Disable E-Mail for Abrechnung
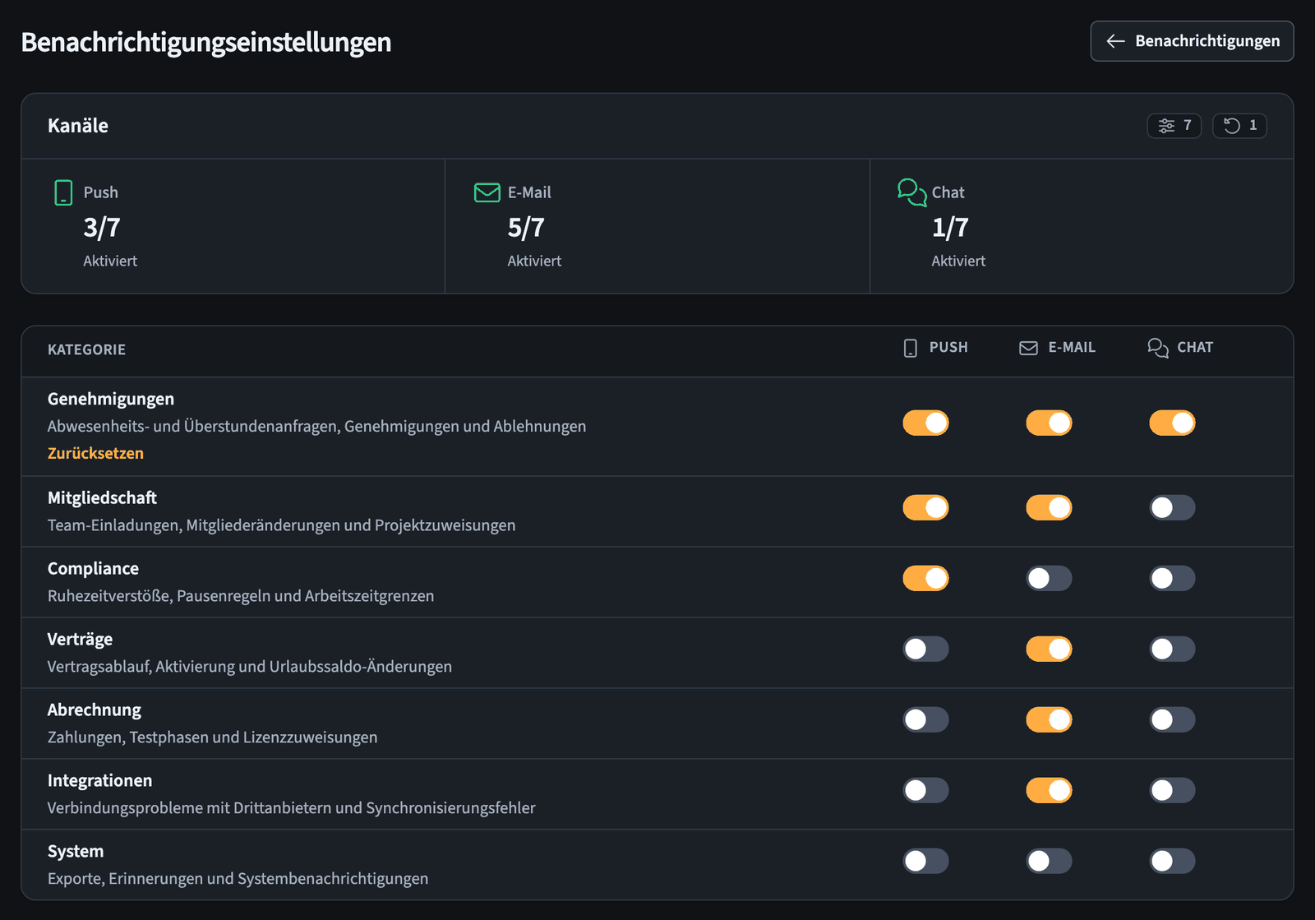 (x=1050, y=719)
